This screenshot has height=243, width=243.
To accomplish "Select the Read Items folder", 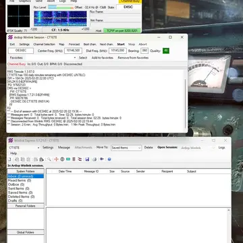I will coord(20,180).
